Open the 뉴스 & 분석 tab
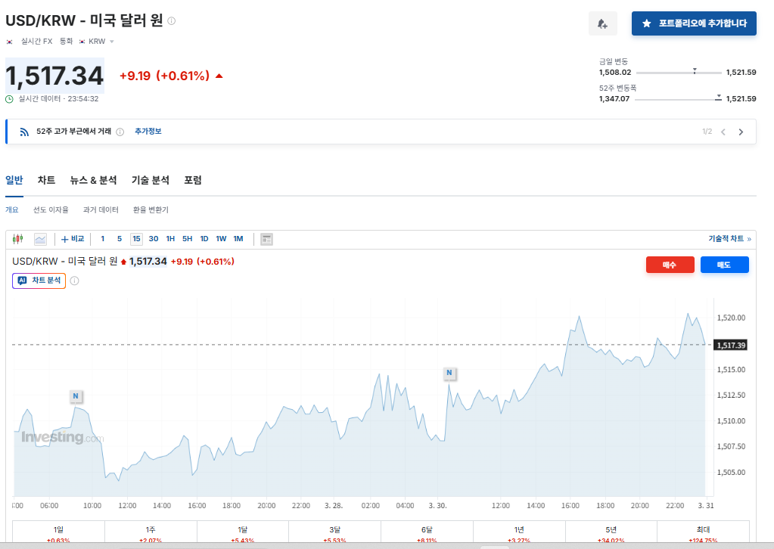Screen dimensions: 774x549 pyautogui.click(x=93, y=180)
